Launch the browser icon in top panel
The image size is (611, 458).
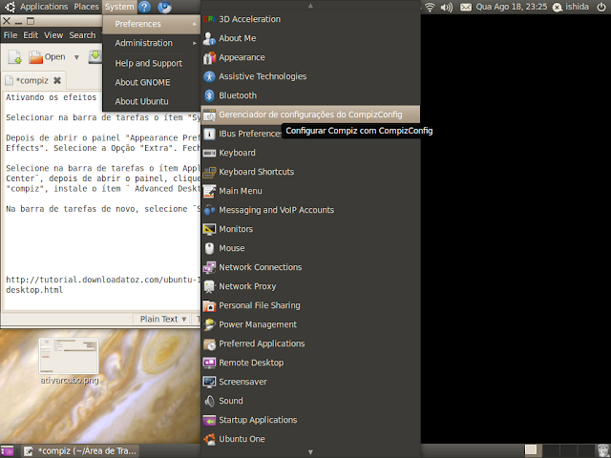tap(164, 7)
